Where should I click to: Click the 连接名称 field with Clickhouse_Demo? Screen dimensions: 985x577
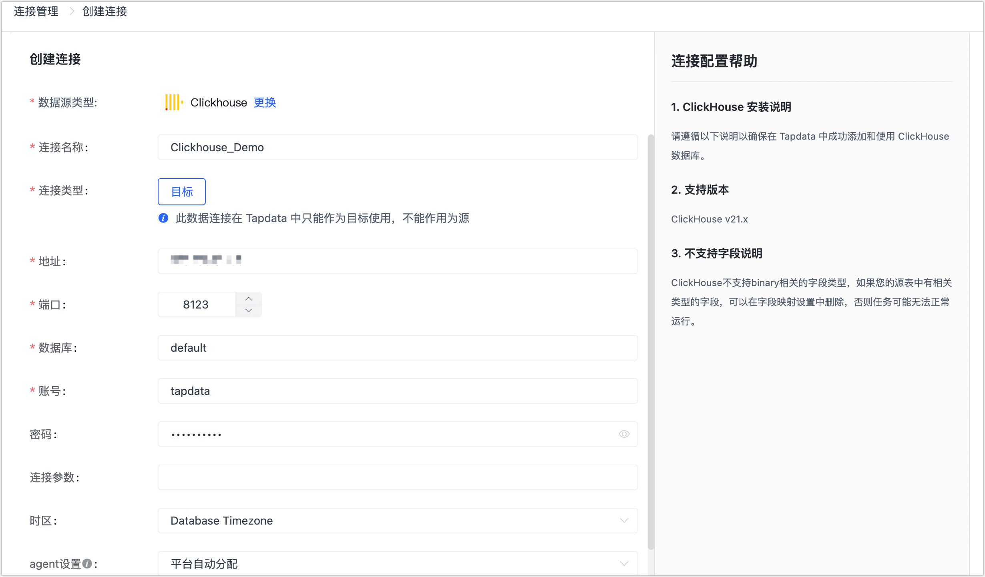coord(397,148)
